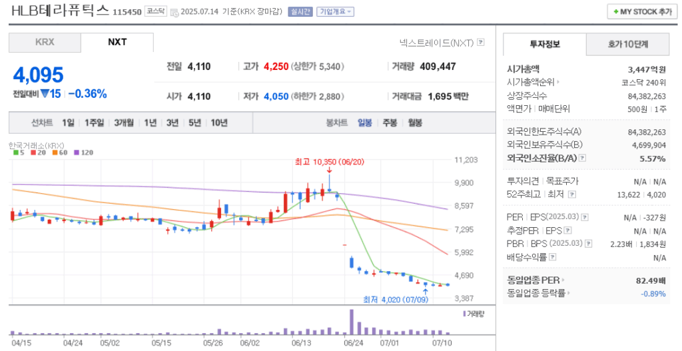Click the 시가총액 value 3,447억원

pyautogui.click(x=647, y=69)
